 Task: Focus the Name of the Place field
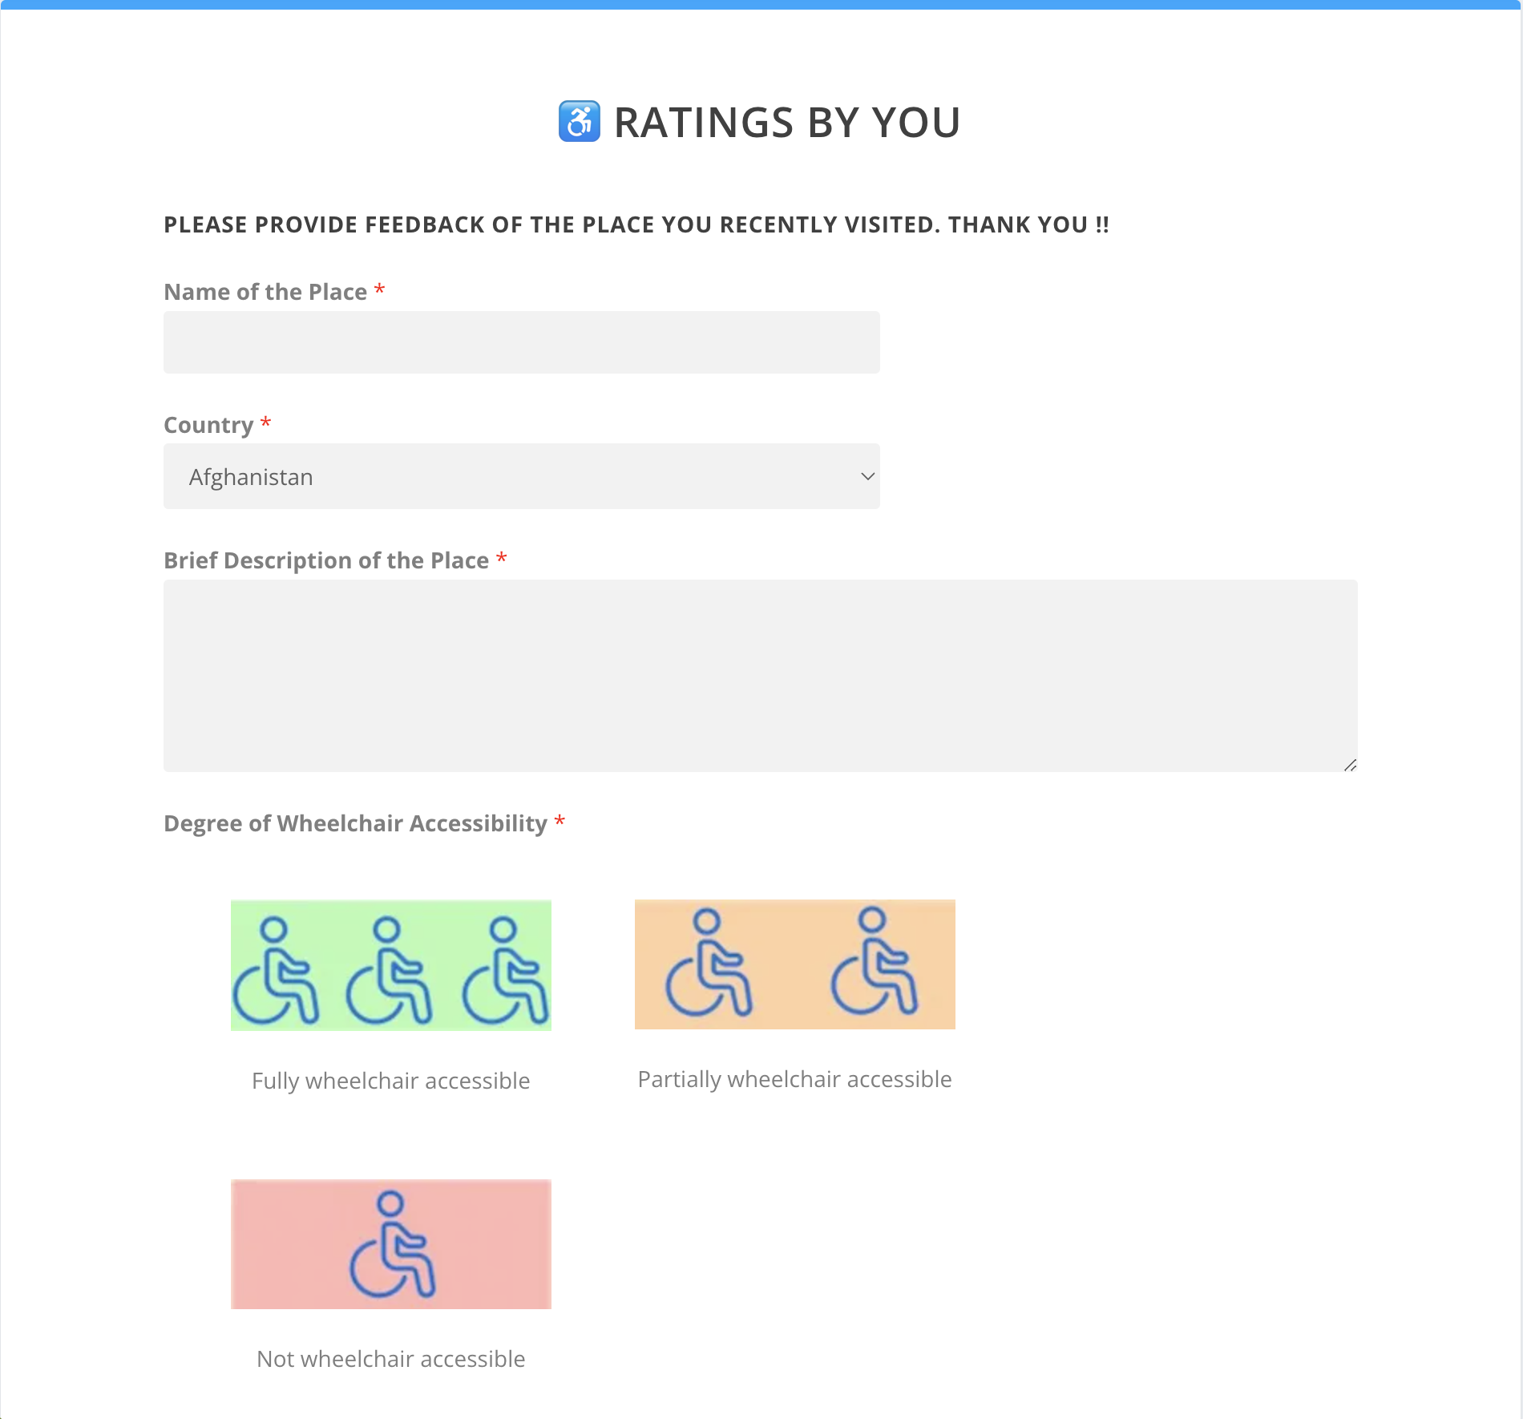pos(522,342)
